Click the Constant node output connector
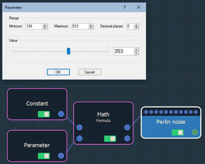Screen dimensions: 205x164 coord(61,114)
